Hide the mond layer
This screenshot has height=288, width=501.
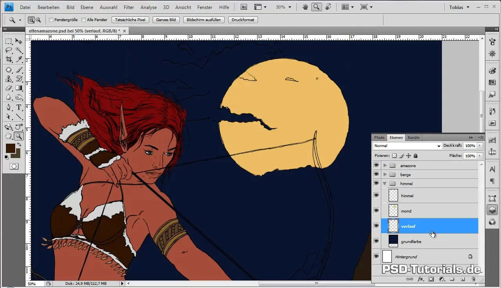coord(376,211)
